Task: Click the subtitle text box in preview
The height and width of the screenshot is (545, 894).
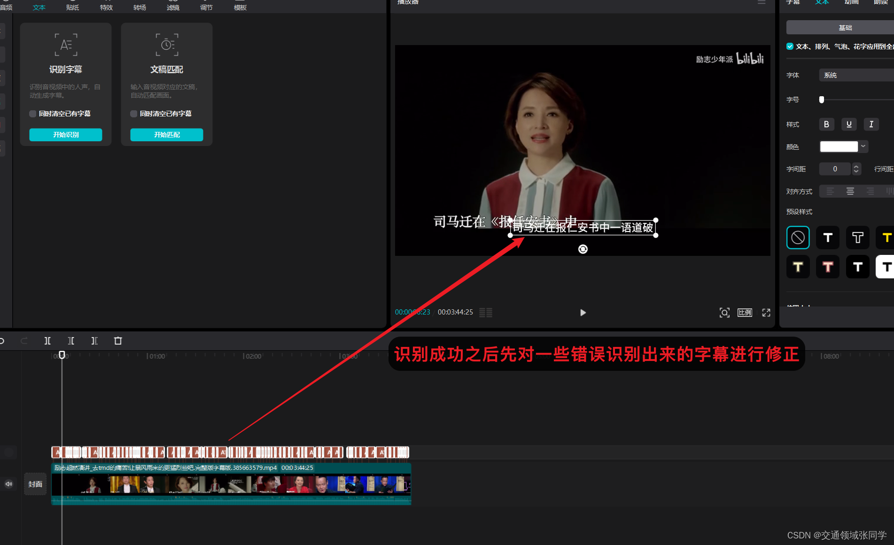Action: 583,228
